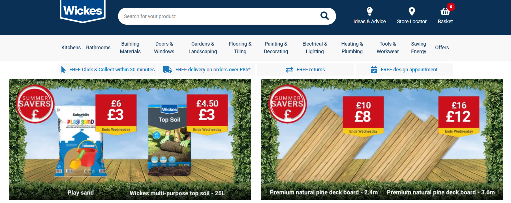Click the magnifying glass search icon
The height and width of the screenshot is (203, 511).
(x=324, y=16)
